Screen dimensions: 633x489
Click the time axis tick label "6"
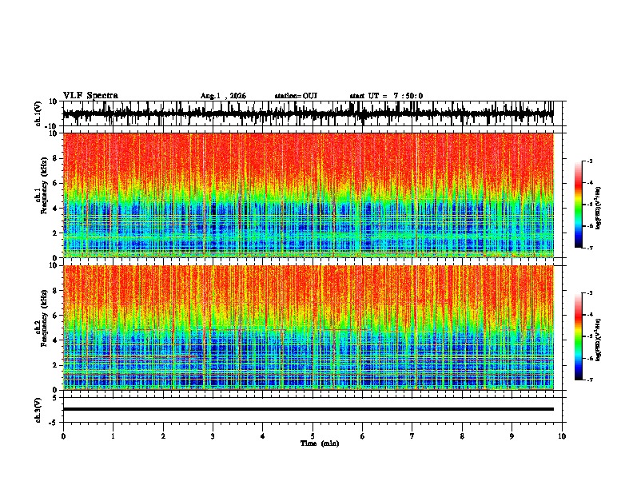tap(363, 436)
